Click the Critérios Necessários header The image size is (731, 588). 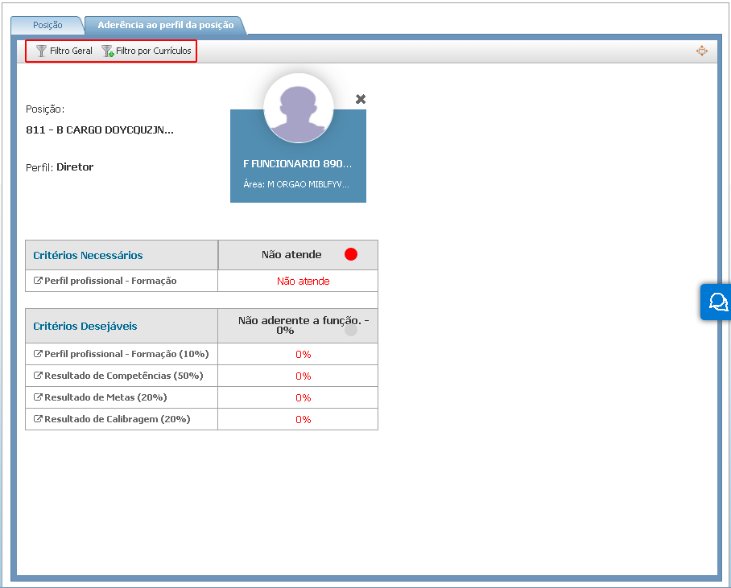[88, 255]
